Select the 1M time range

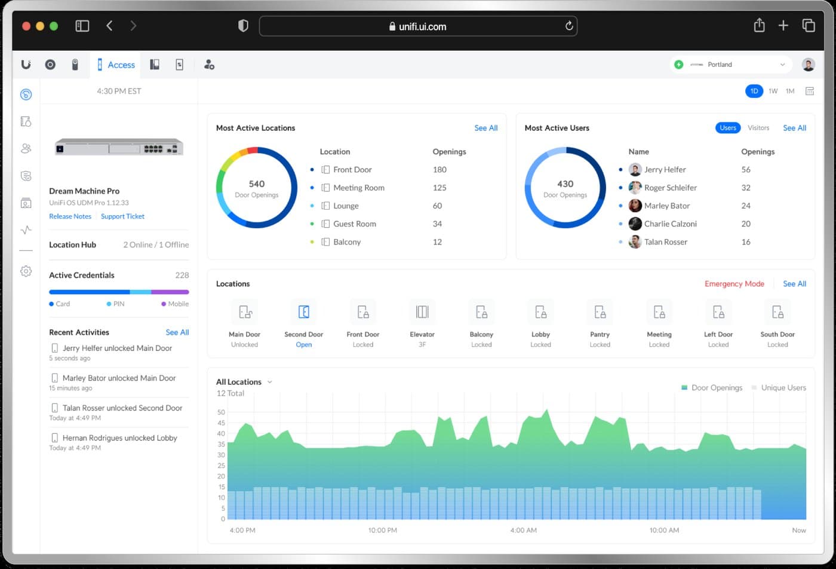tap(790, 91)
